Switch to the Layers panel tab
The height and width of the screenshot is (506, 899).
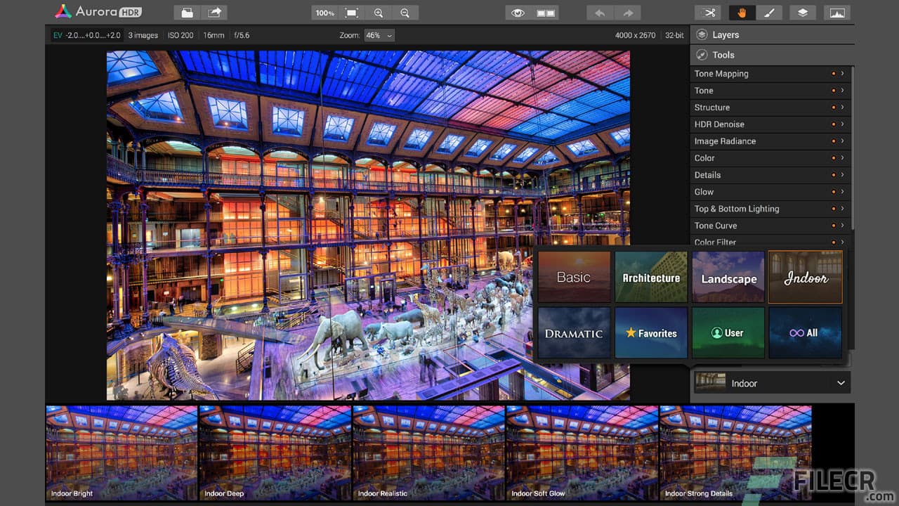(x=726, y=34)
